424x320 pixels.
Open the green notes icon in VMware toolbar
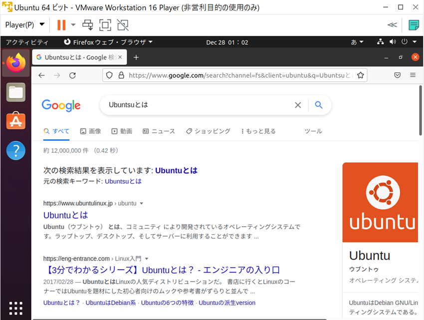[414, 25]
